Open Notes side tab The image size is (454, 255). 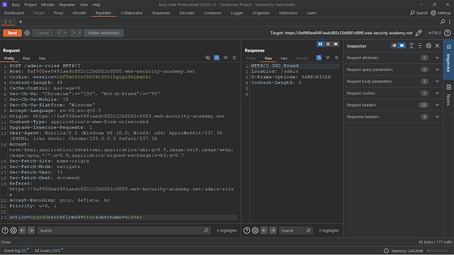pos(449,95)
